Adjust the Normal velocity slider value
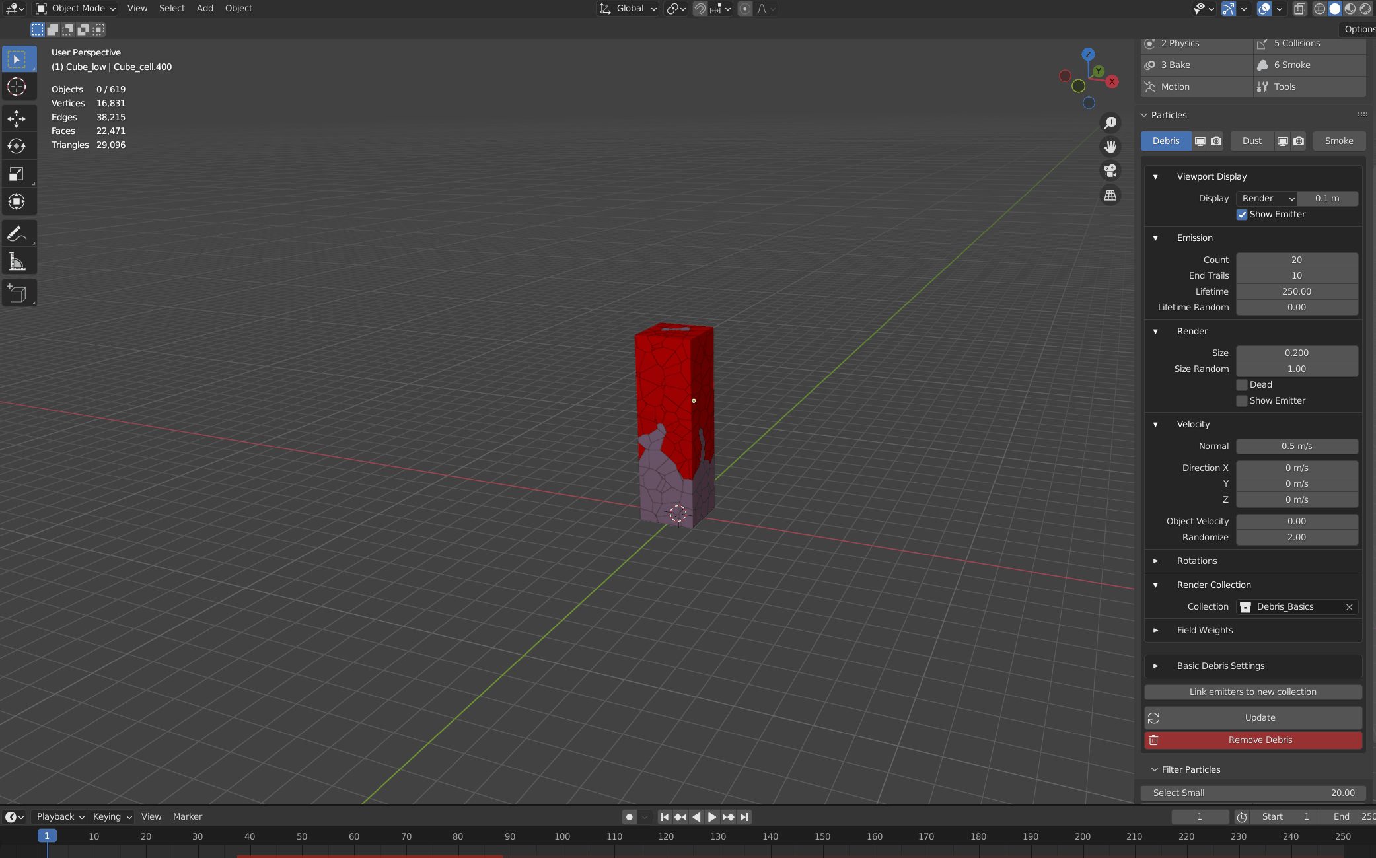This screenshot has width=1376, height=858. click(x=1297, y=446)
